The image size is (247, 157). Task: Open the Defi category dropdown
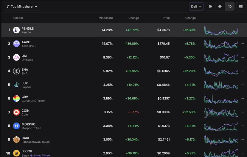tap(196, 7)
